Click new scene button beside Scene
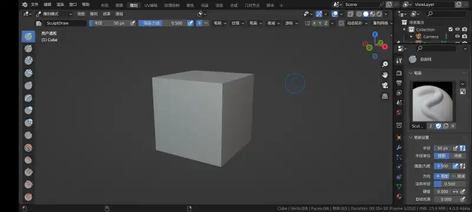This screenshot has height=212, width=472. [x=389, y=5]
